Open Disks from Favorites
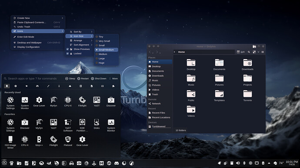The width and height of the screenshot is (300, 168). (x=97, y=124)
